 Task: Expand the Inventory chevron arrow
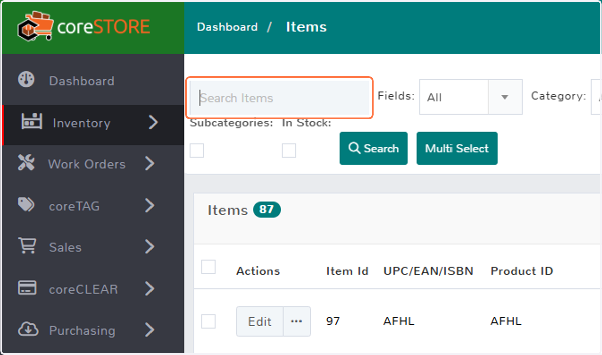(x=154, y=122)
